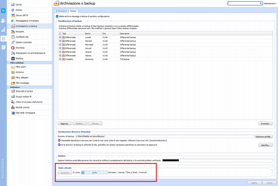
Task: Toggle the Domenica Completo backup checkbox
Action: [60, 59]
